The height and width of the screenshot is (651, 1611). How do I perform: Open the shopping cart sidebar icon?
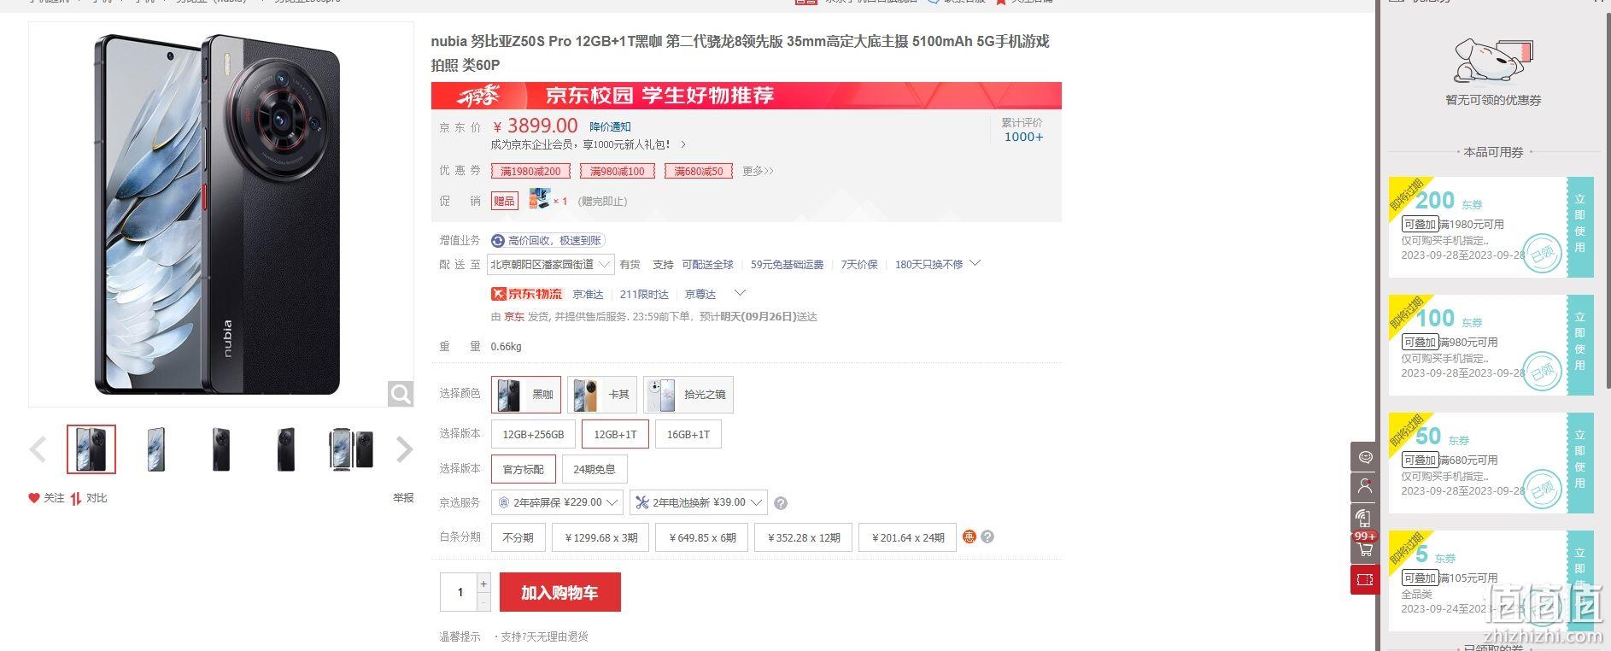pos(1365,548)
